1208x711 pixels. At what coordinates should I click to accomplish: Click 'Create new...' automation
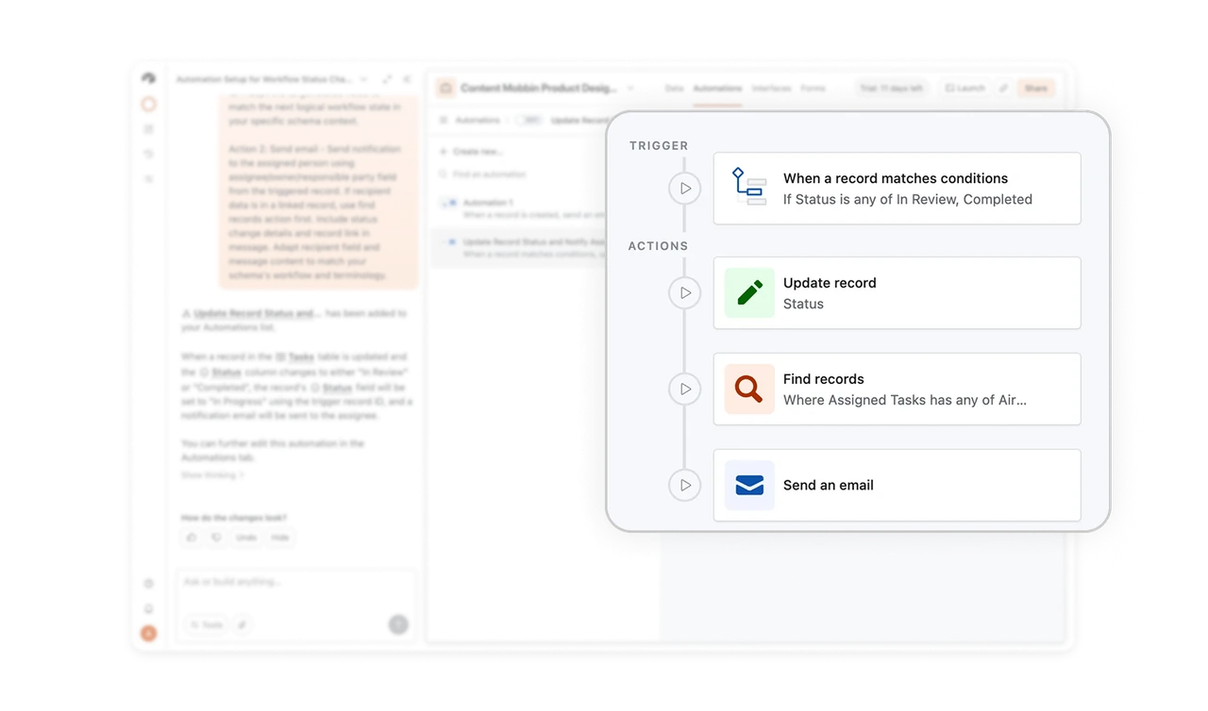pos(471,152)
